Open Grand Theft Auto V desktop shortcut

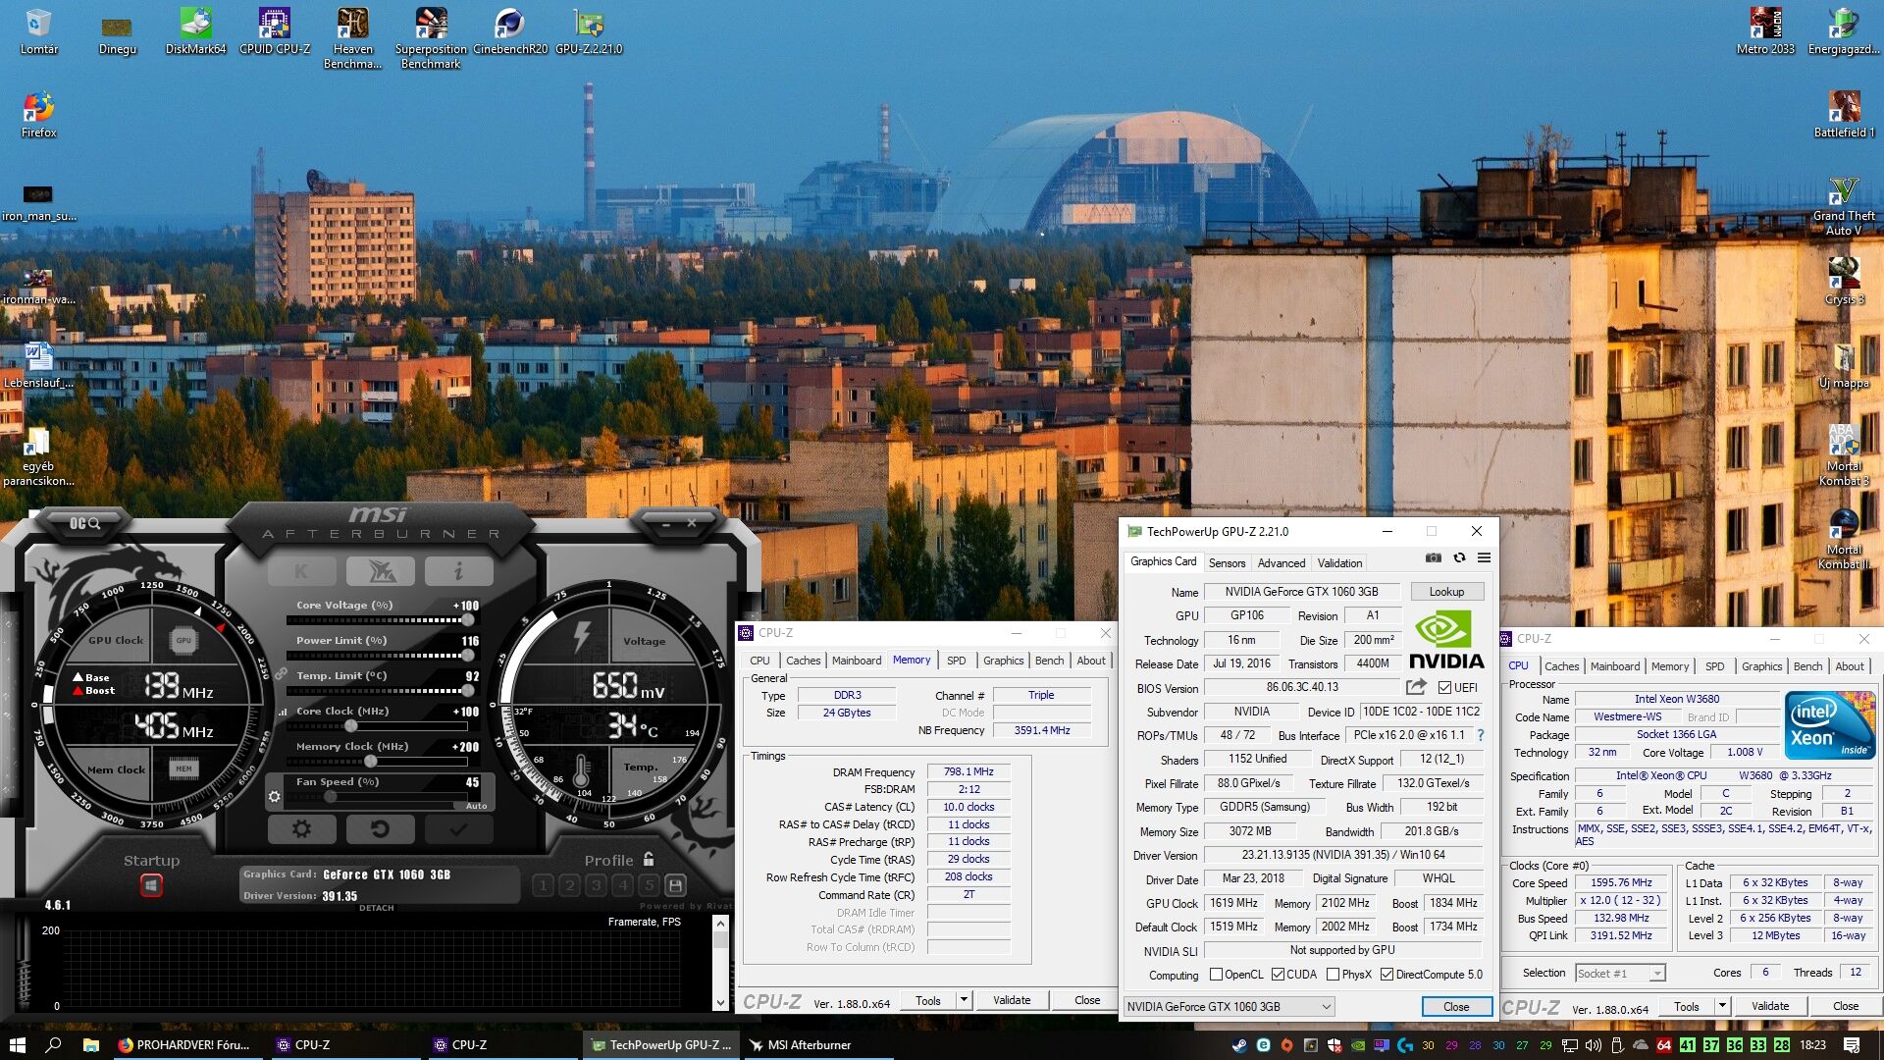pos(1844,206)
